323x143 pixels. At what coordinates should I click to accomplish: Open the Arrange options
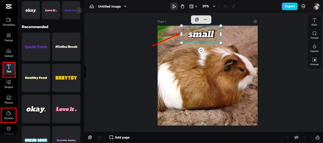coord(314,62)
